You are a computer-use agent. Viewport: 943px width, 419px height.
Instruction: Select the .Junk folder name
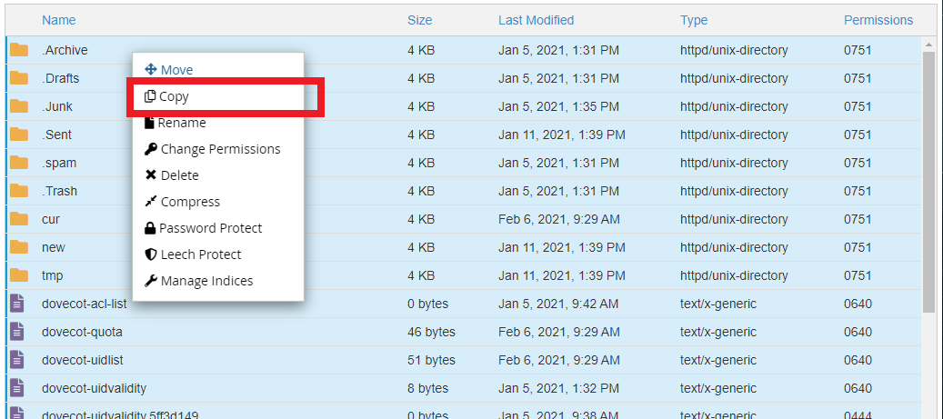click(x=57, y=107)
